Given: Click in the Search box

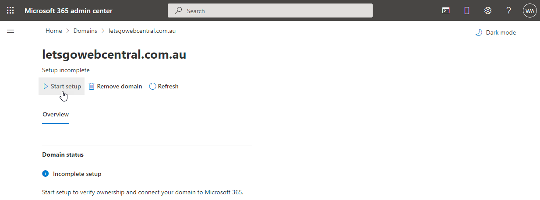Looking at the screenshot, I should (x=270, y=11).
